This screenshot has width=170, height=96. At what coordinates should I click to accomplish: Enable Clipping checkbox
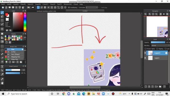click(157, 49)
